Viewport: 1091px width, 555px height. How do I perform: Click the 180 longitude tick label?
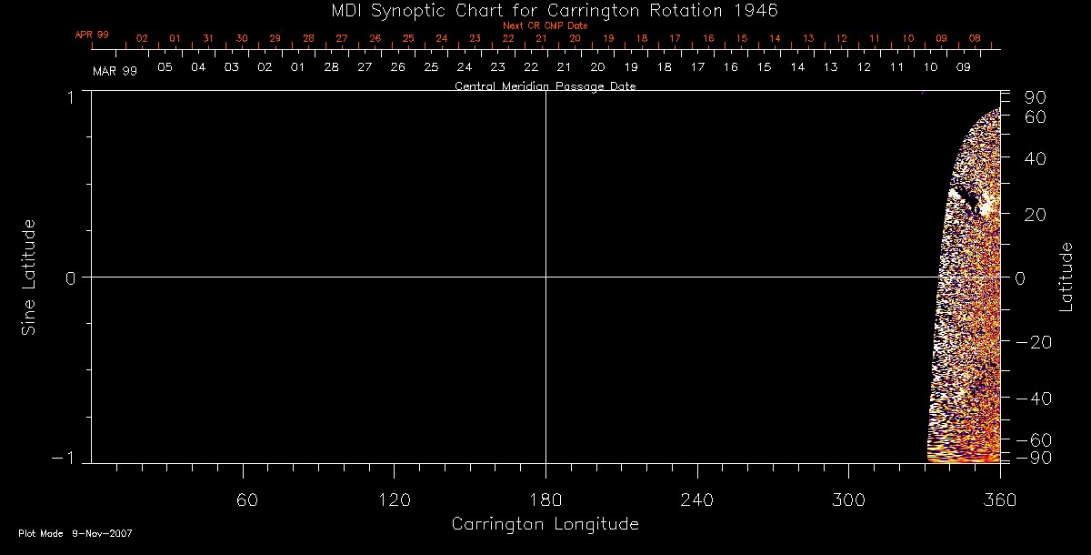pyautogui.click(x=545, y=499)
